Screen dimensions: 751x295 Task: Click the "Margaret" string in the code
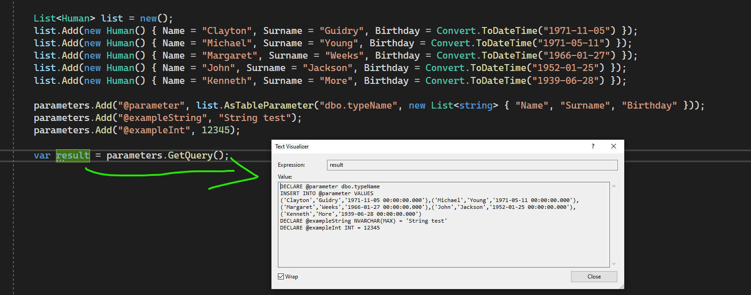click(x=230, y=55)
